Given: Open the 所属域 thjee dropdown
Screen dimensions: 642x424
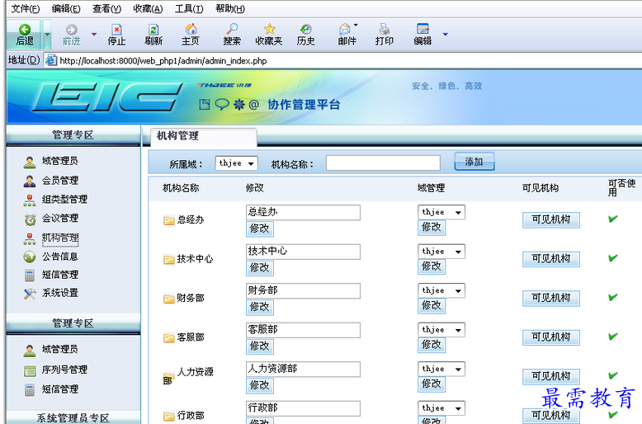Looking at the screenshot, I should 236,163.
